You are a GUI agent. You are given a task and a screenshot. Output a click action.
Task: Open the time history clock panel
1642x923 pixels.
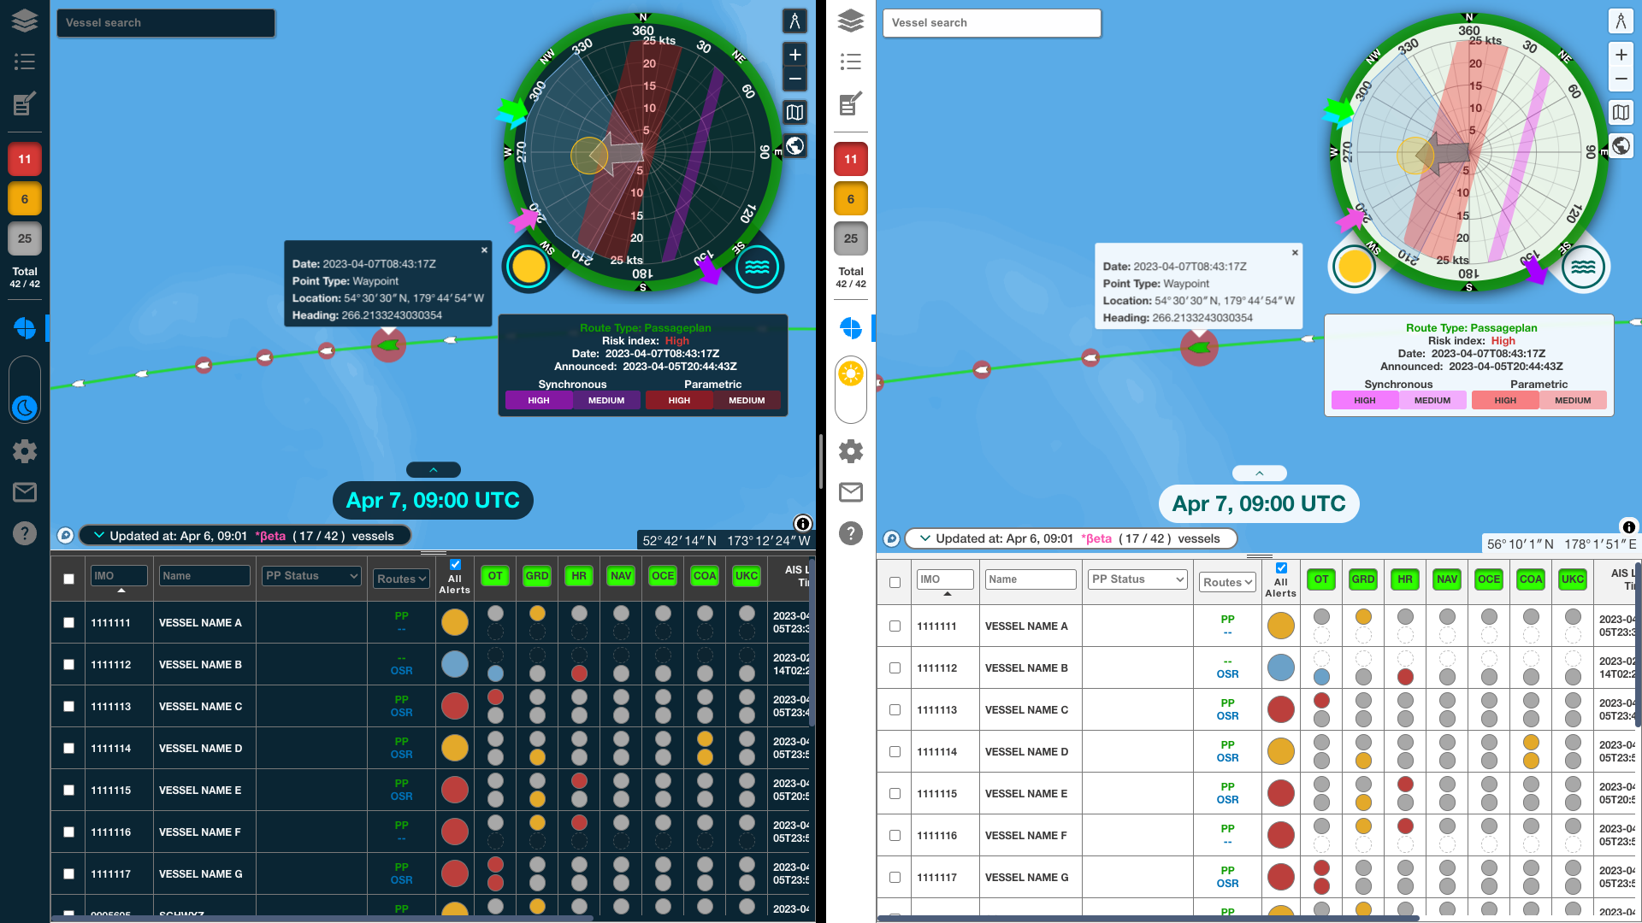(x=25, y=408)
